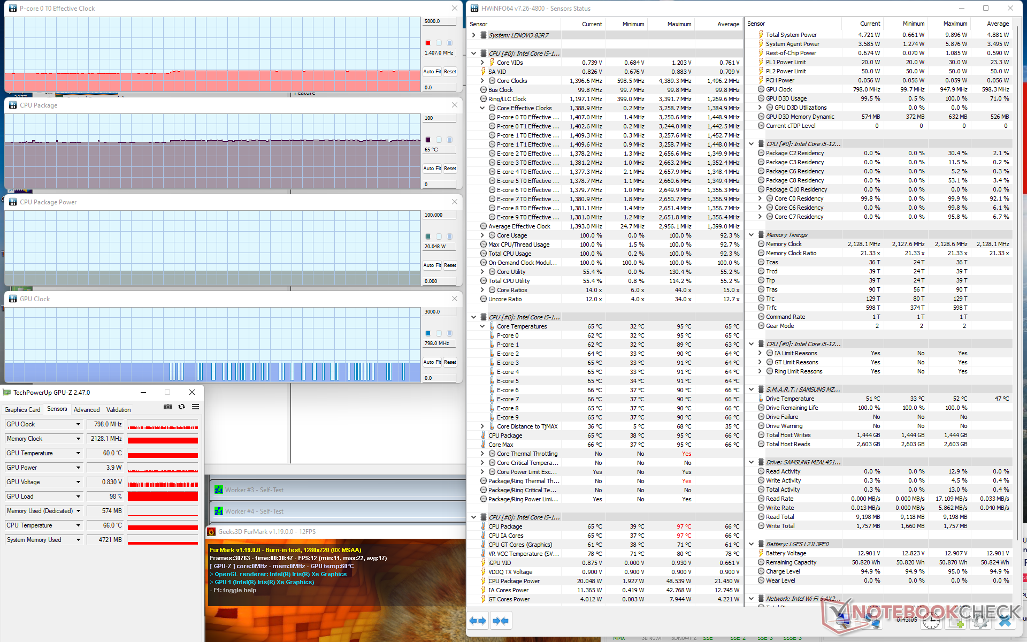
Task: Click the blue line color swatch on GPU Clock graph
Action: click(x=428, y=333)
